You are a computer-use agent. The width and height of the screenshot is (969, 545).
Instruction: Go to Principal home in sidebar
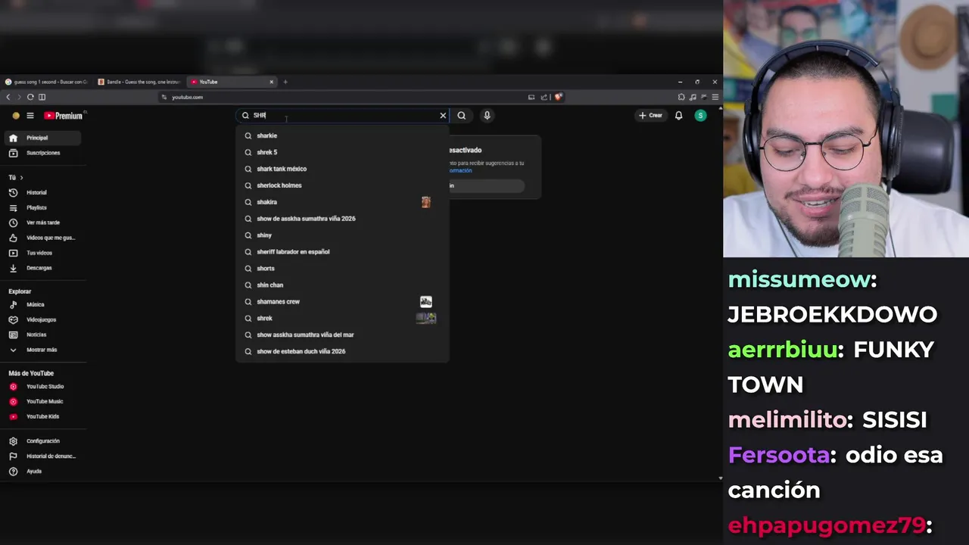[42, 138]
